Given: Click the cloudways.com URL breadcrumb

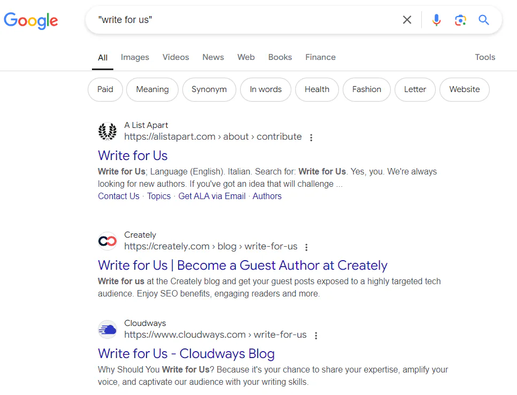Looking at the screenshot, I should point(215,335).
